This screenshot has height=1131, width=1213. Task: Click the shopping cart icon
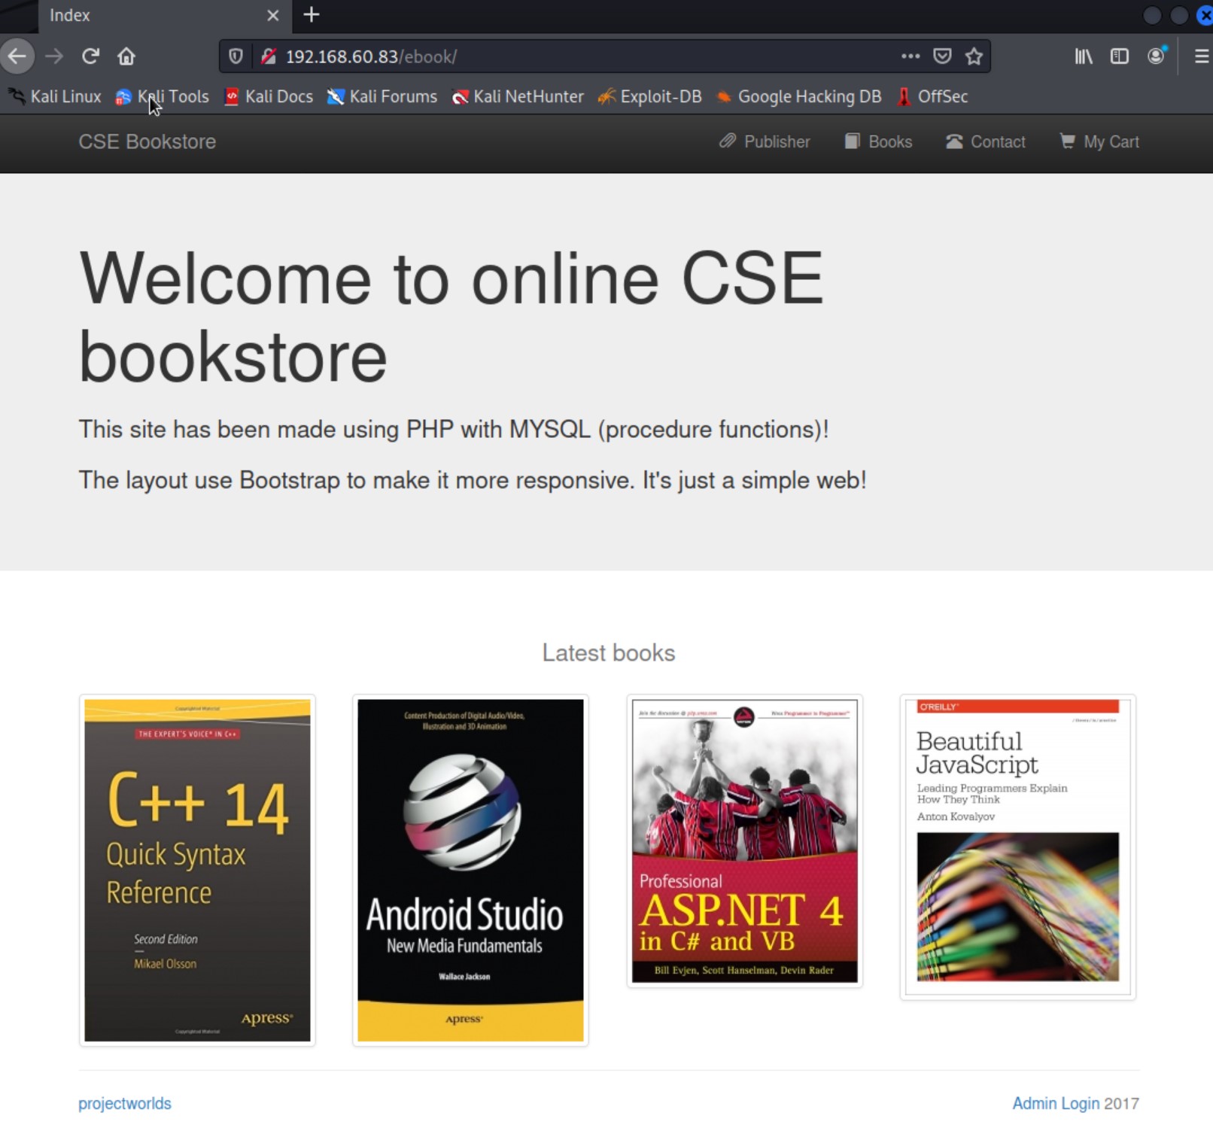coord(1067,141)
